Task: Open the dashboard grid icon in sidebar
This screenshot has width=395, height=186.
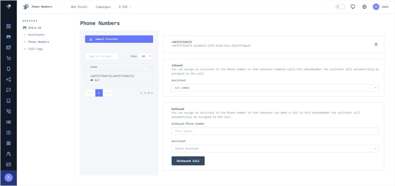Action: point(8,26)
